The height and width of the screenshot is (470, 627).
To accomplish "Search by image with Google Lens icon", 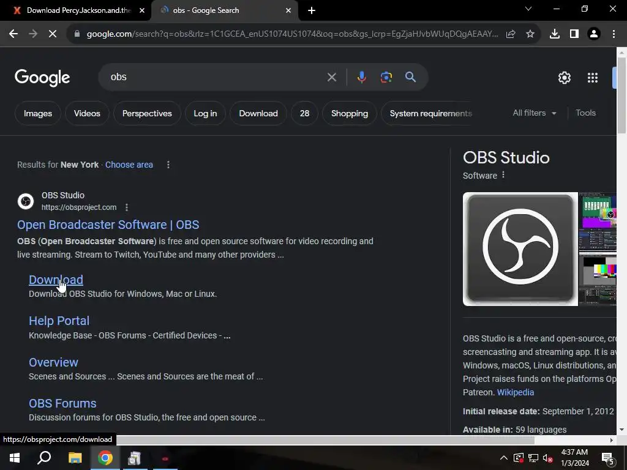I will coord(386,77).
